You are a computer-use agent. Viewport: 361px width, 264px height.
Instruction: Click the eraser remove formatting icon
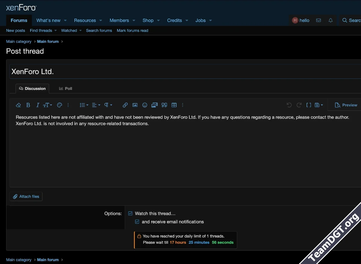tap(18, 105)
